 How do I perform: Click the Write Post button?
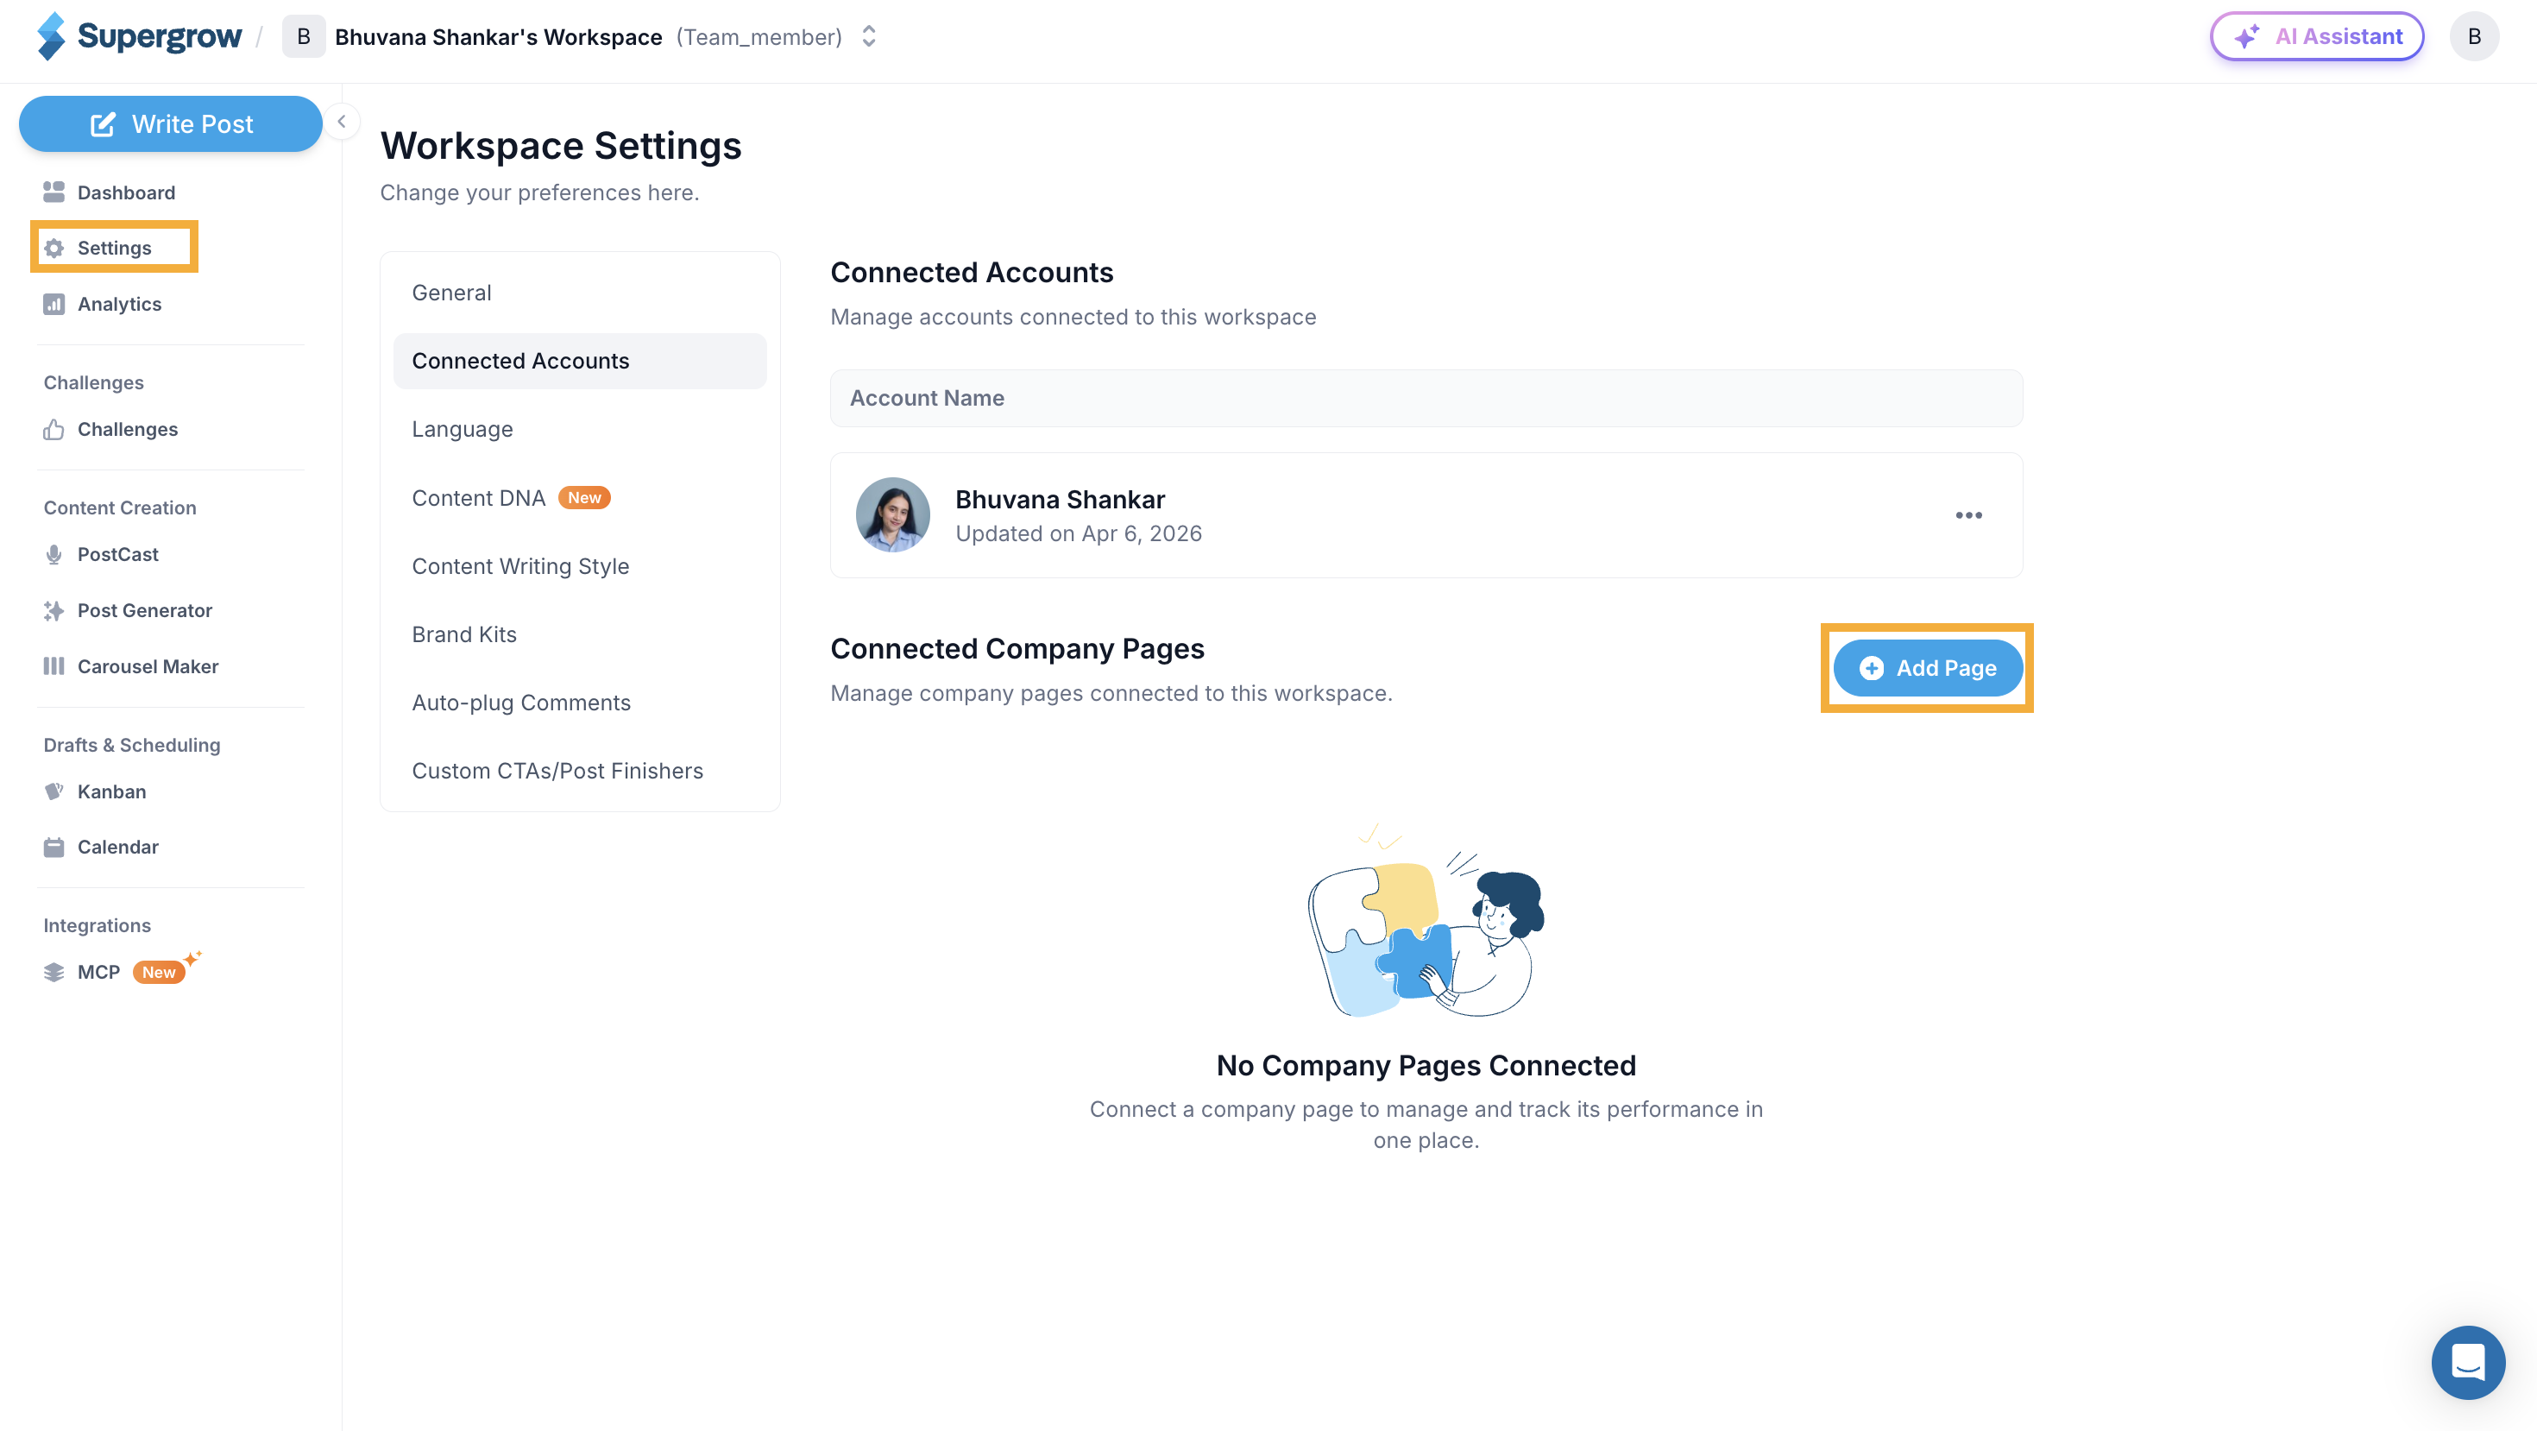pyautogui.click(x=170, y=124)
